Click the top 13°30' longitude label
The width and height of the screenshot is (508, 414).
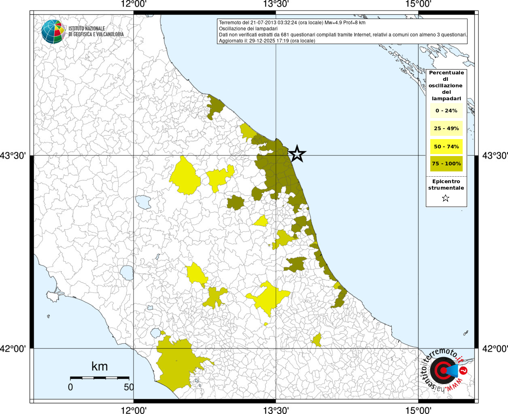click(x=276, y=4)
